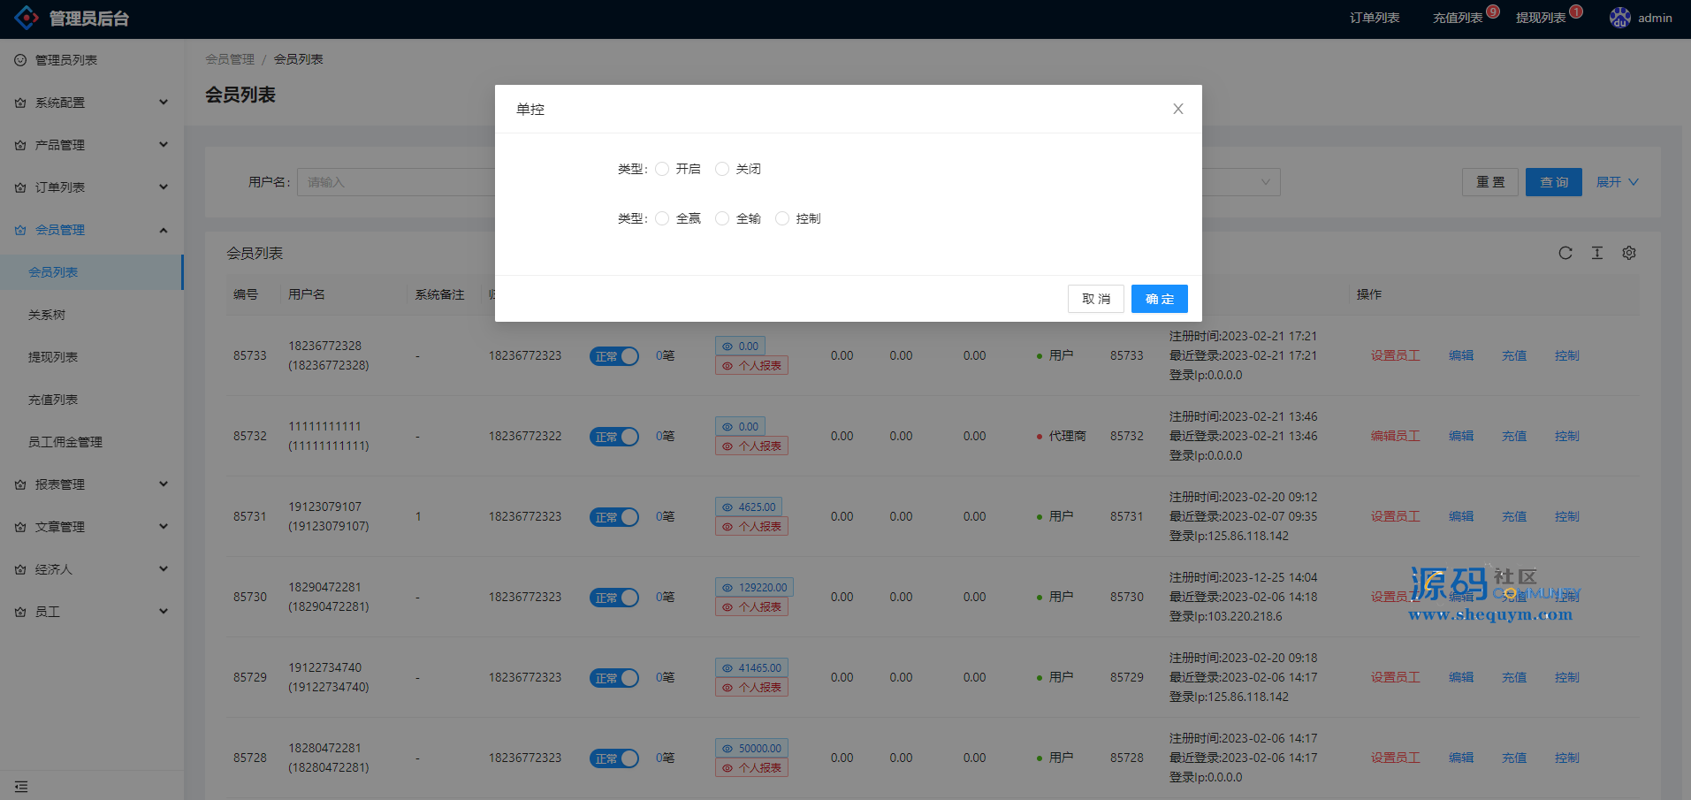Toggle 正常 switch for user 85732
This screenshot has height=800, width=1691.
coord(614,437)
